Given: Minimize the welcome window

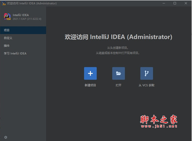Looking at the screenshot, I should (x=164, y=3).
